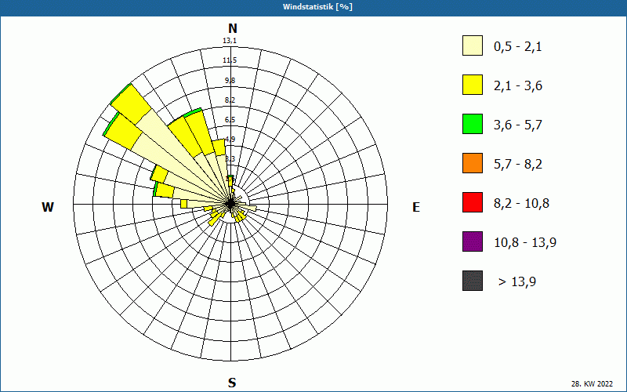Click the legend label '8,2 - 10,8'

[521, 204]
